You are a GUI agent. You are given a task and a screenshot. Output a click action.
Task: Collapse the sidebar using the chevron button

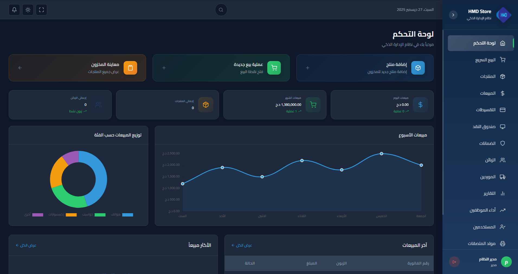click(453, 15)
